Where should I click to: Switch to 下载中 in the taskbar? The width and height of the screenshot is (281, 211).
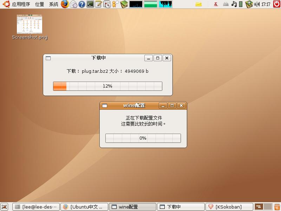[x=181, y=207]
